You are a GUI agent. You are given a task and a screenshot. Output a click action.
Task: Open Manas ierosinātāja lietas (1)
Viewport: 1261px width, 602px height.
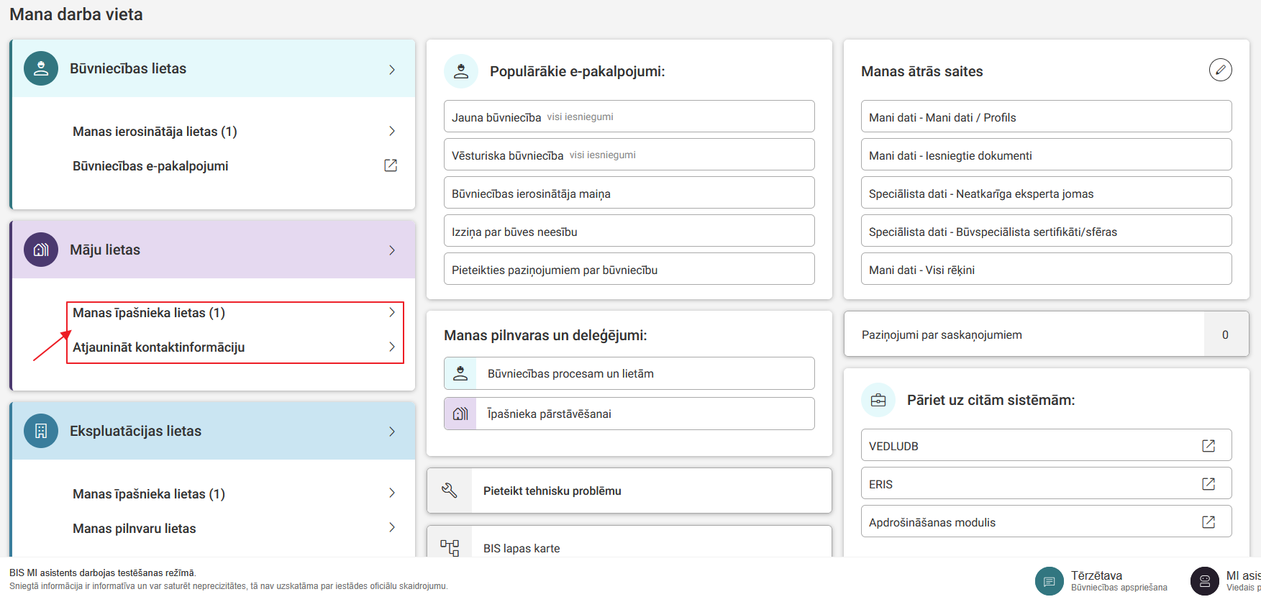tap(155, 132)
